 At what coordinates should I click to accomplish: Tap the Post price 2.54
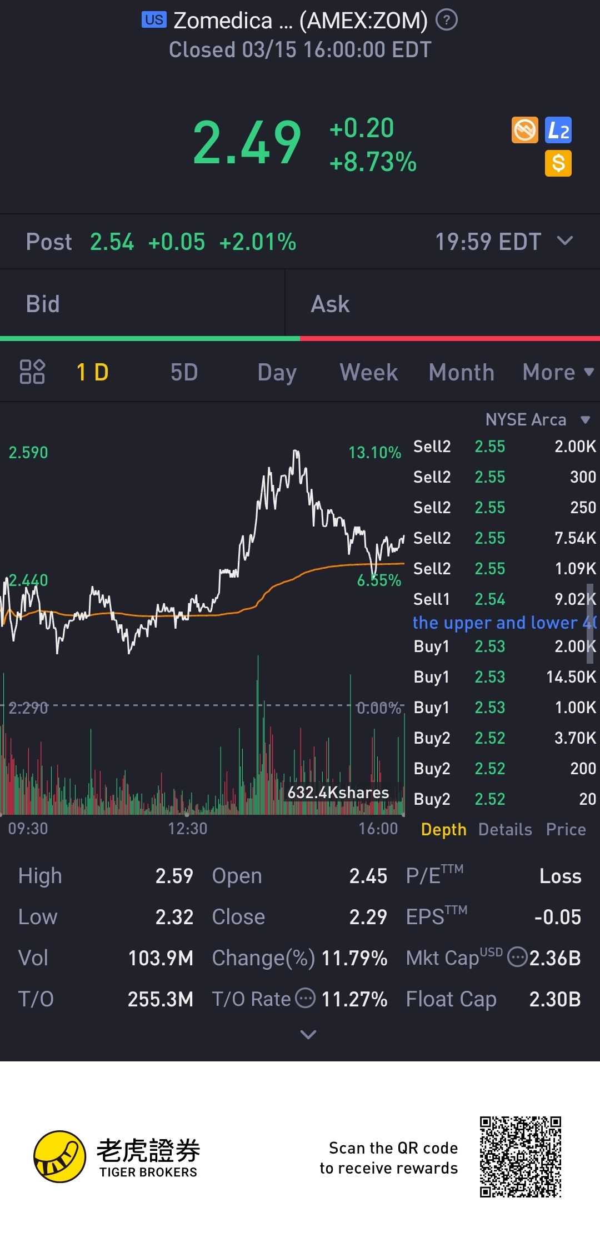(112, 242)
